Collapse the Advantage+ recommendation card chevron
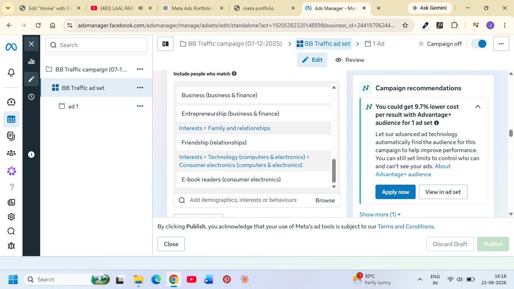Screen dimensions: 514x289 (478, 107)
